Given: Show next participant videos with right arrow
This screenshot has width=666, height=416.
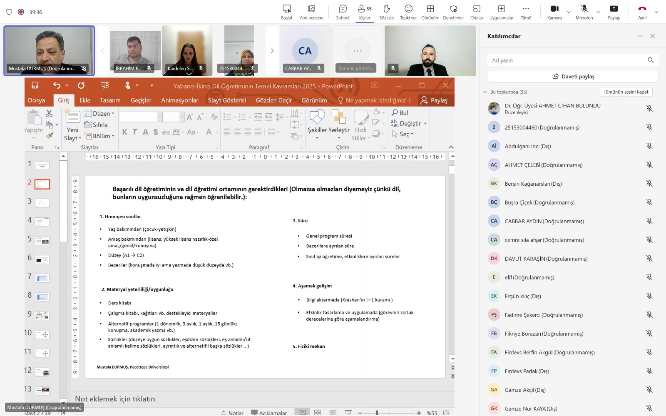Looking at the screenshot, I should pyautogui.click(x=272, y=51).
